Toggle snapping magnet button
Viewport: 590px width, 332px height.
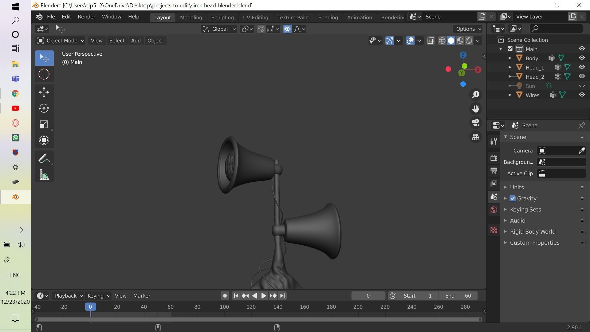coord(261,29)
